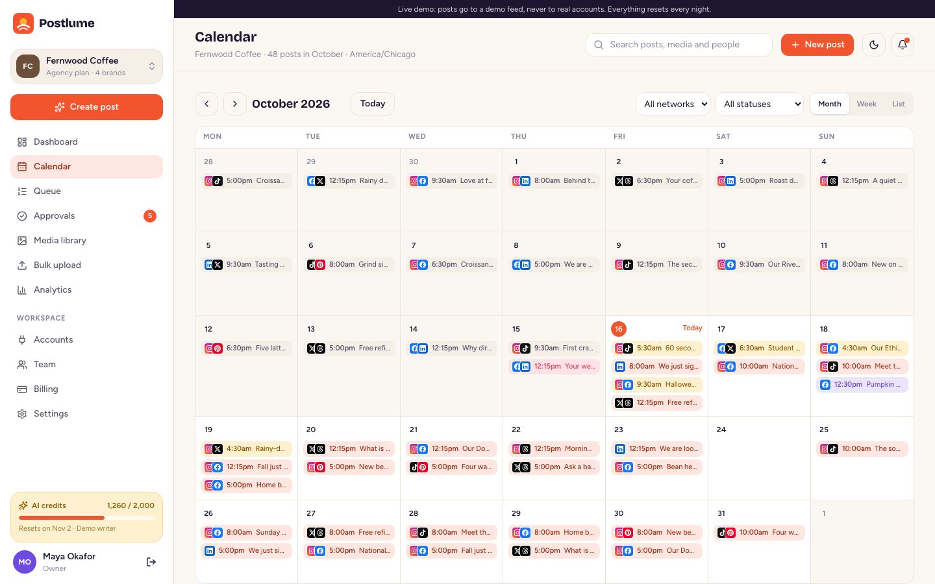Viewport: 935px width, 584px height.
Task: Click the Calendar icon in sidebar
Action: [22, 167]
